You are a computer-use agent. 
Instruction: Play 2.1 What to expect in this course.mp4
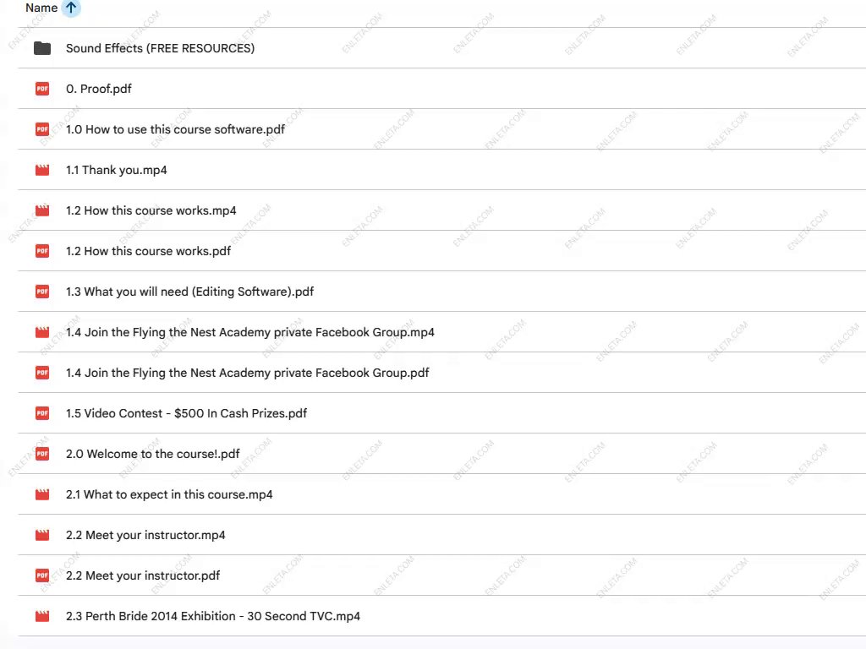pos(169,494)
